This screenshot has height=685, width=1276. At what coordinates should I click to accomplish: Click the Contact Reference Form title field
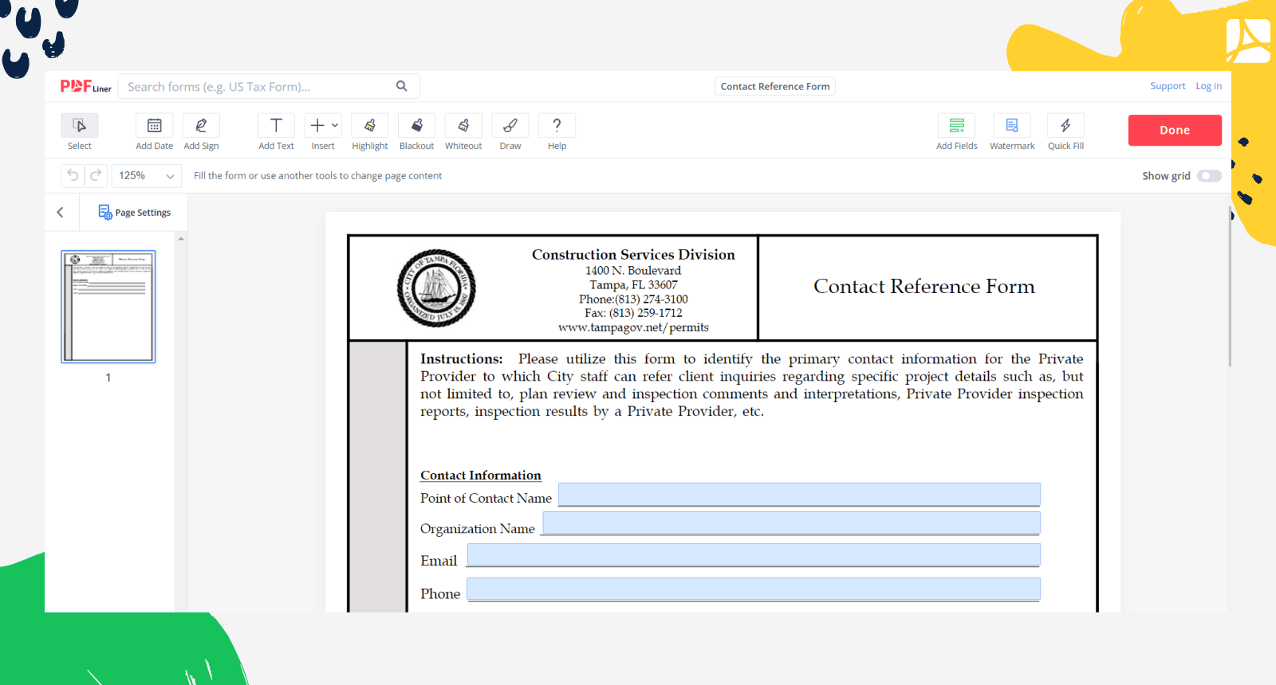point(775,86)
